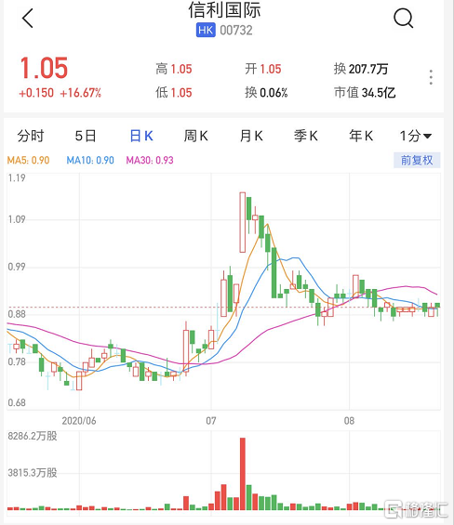Image resolution: width=454 pixels, height=525 pixels.
Task: Tap the MA5 indicator label
Action: point(28,160)
